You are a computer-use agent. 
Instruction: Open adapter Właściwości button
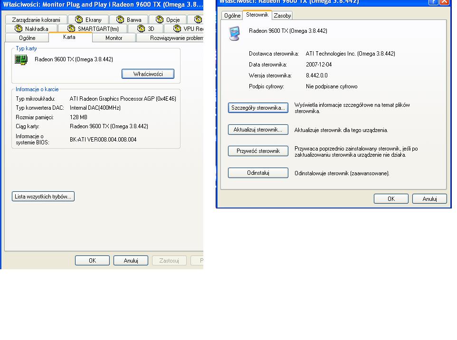pos(148,74)
